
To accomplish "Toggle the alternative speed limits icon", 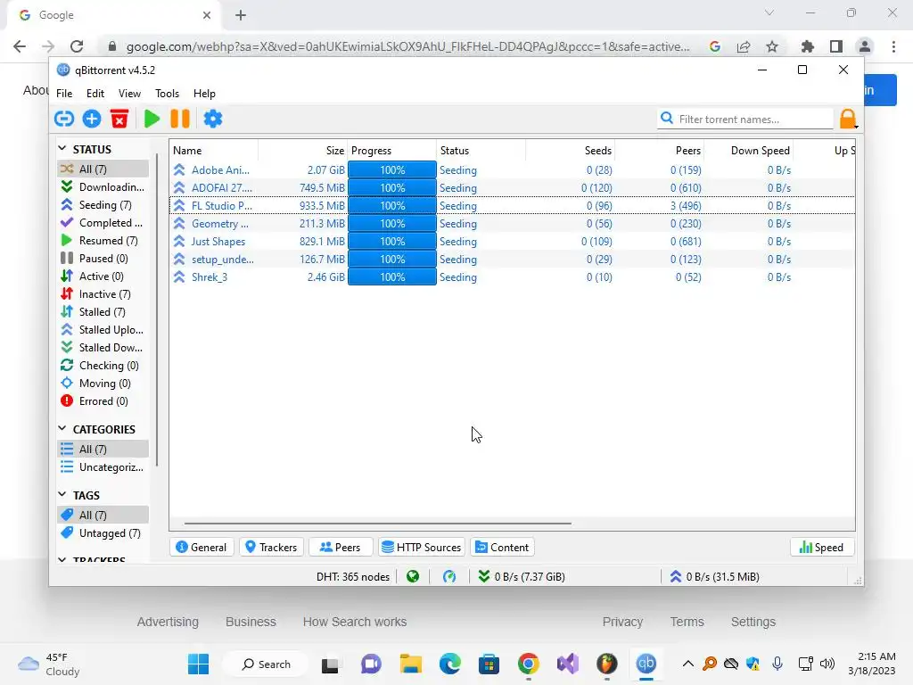I will coord(449,577).
